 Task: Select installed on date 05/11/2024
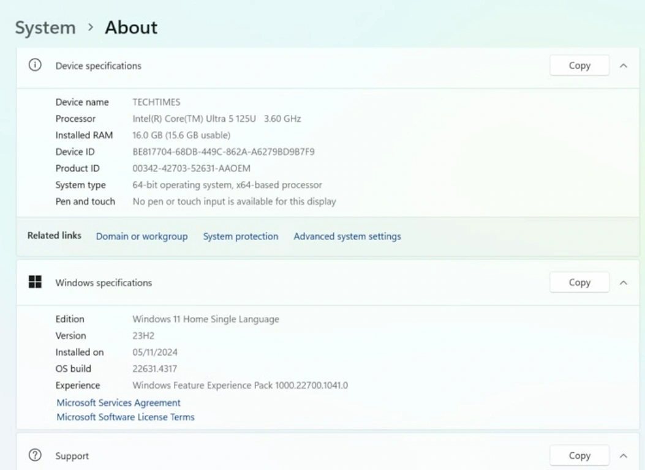point(155,352)
